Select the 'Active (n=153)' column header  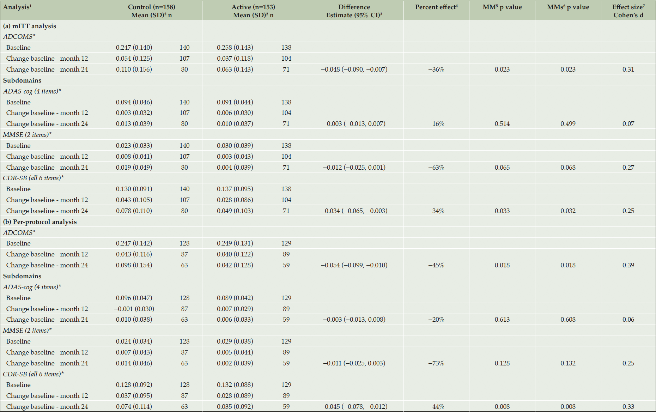(253, 11)
